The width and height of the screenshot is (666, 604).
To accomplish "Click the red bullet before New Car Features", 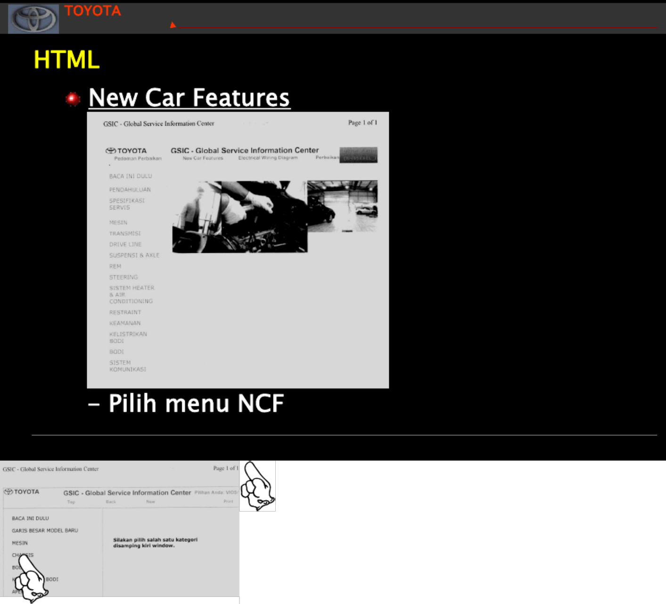I will point(73,98).
